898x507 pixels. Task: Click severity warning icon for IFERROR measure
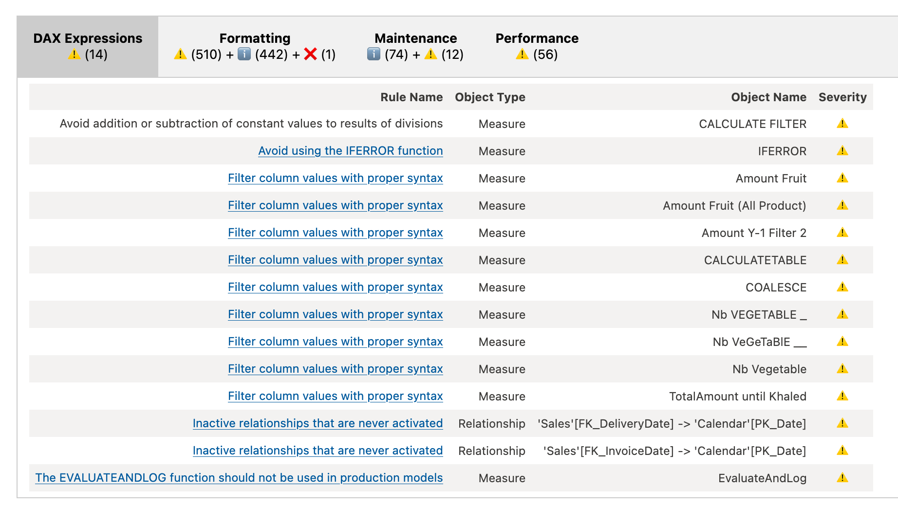pos(842,151)
